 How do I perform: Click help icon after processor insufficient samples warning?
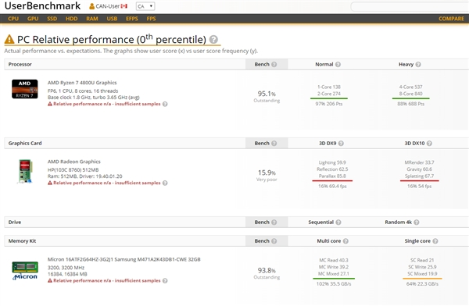(165, 104)
